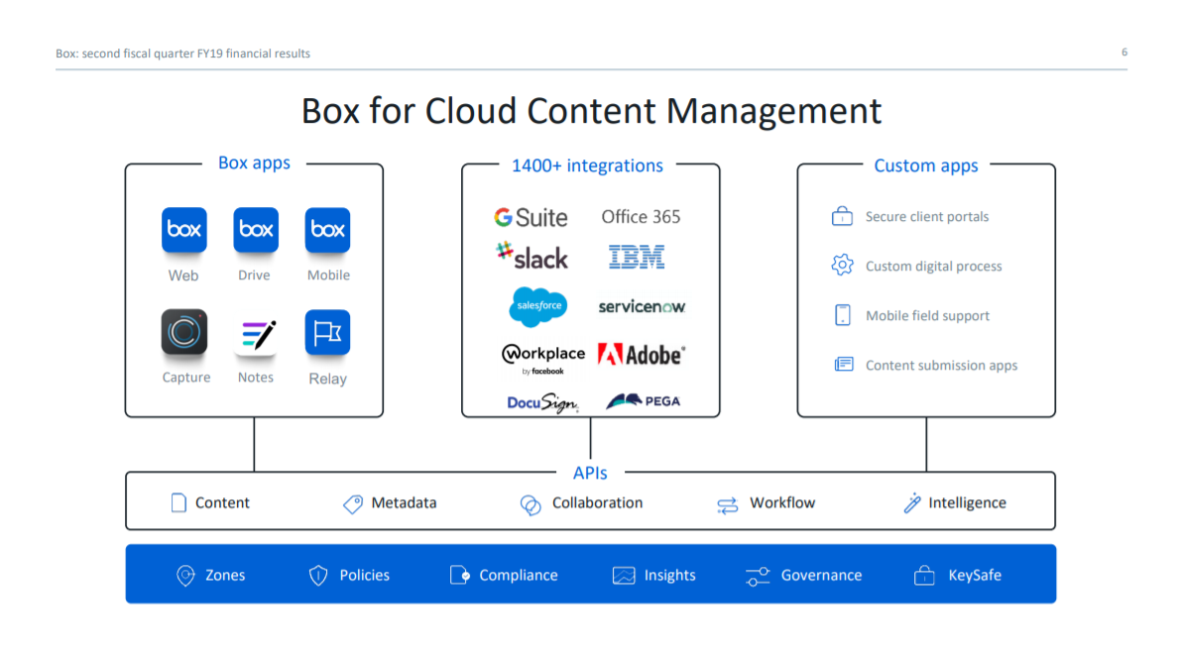Screen dimensions: 1182x662
Task: Click the "Box for Cloud Content Management" title
Action: tap(592, 111)
